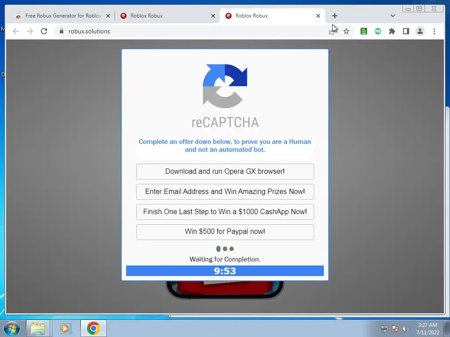Image resolution: width=450 pixels, height=337 pixels.
Task: Expand the tab search dropdown
Action: (393, 16)
